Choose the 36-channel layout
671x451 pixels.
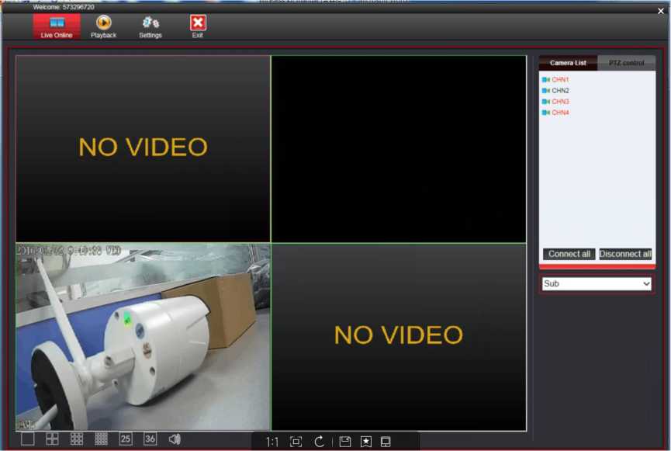pos(150,439)
